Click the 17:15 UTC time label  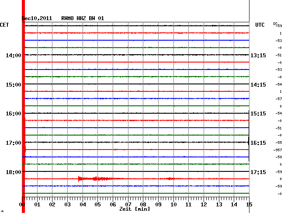point(258,172)
